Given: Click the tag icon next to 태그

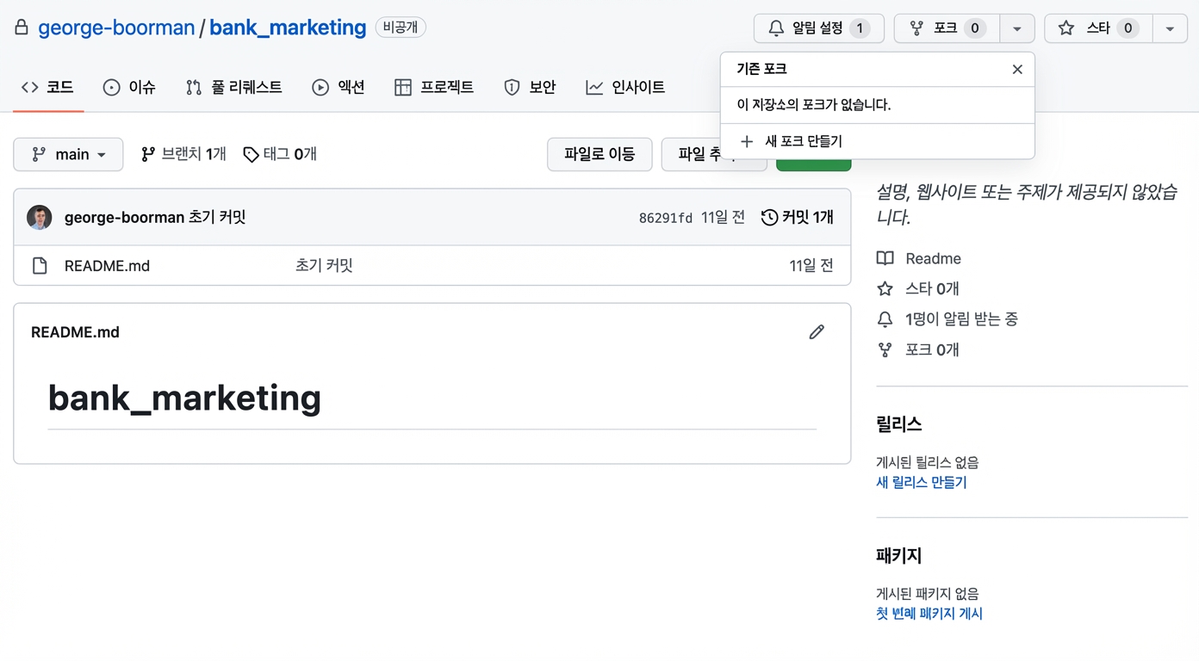Looking at the screenshot, I should (251, 155).
